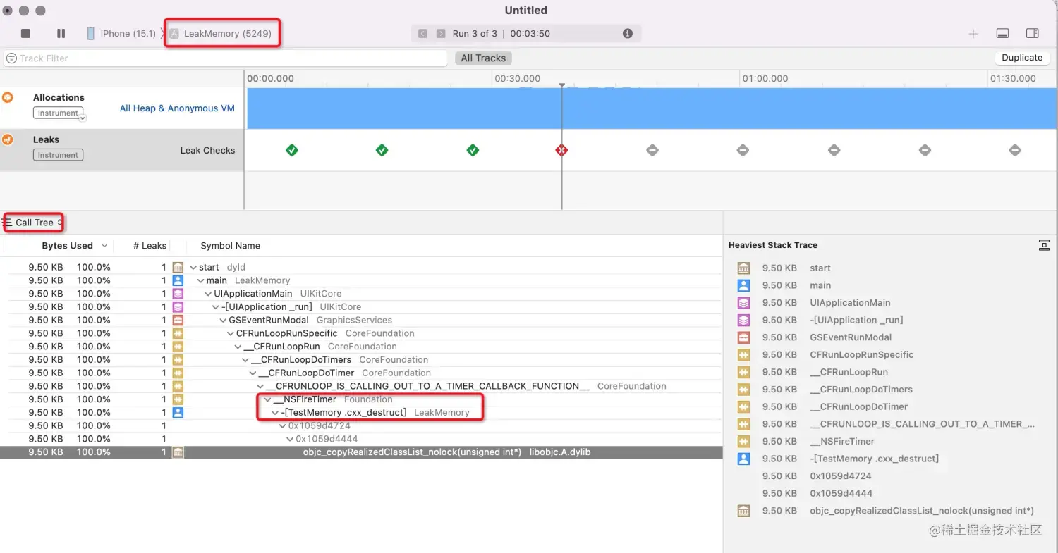Collapse the -[UIApplication _run] row

pyautogui.click(x=217, y=307)
